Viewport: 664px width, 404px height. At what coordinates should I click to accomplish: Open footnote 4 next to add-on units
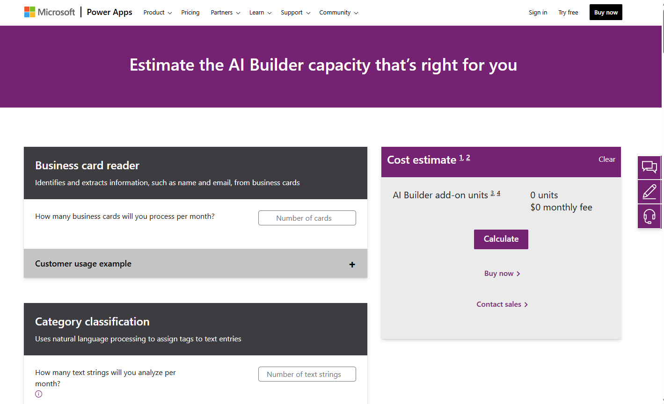[498, 193]
